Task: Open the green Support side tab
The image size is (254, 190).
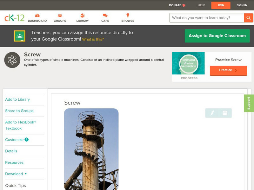Action: point(249,103)
